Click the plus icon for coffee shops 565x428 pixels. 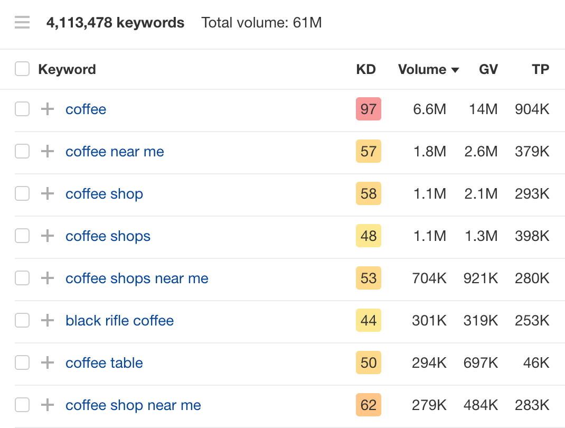[47, 236]
